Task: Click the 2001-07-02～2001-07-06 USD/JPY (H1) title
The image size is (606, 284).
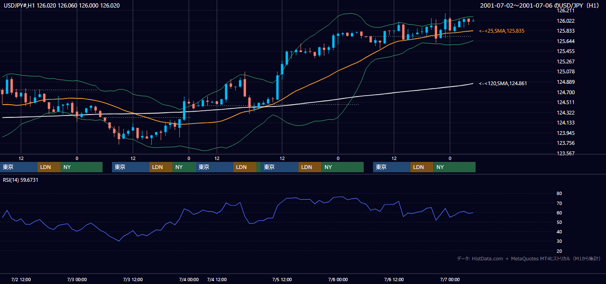Action: 540,6
